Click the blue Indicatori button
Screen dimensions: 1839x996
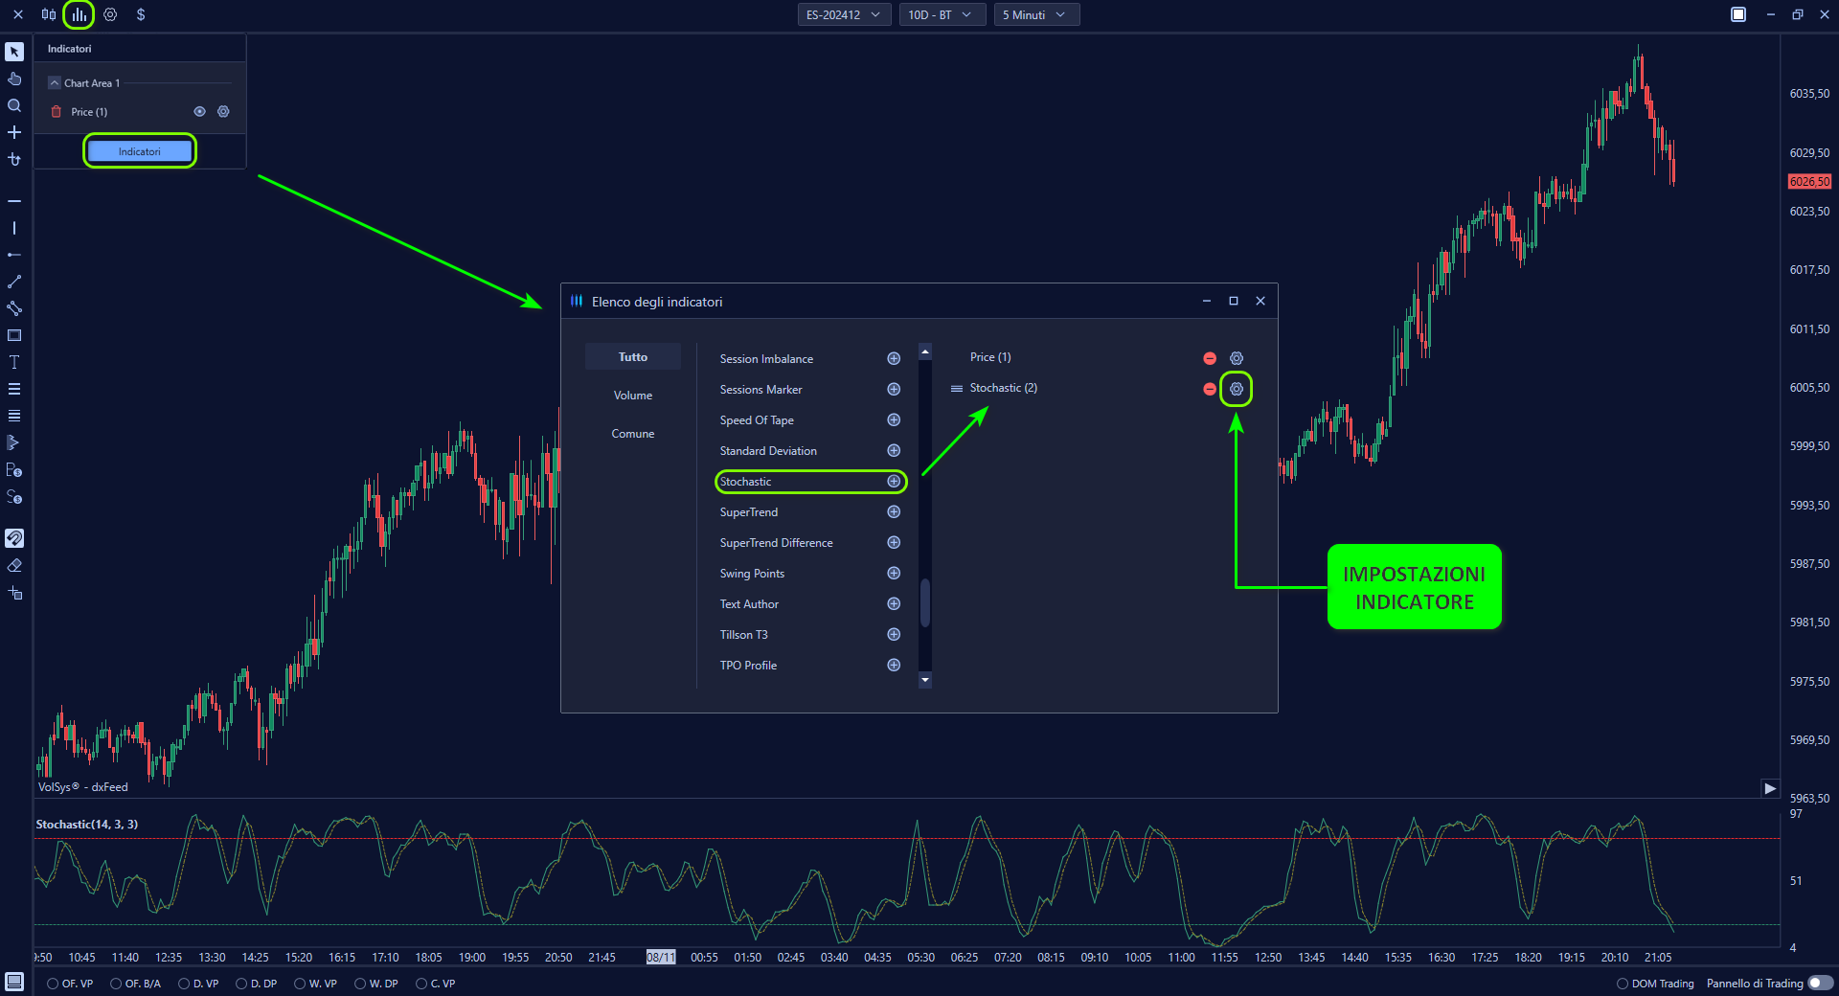tap(140, 151)
